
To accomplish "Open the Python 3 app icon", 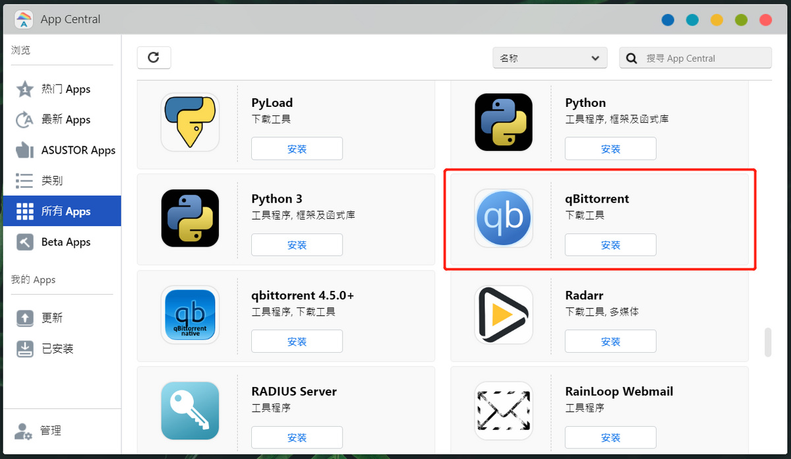I will (190, 218).
